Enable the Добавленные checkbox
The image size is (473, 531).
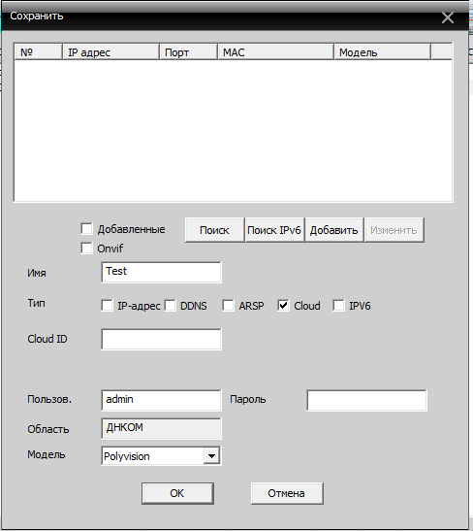point(86,228)
